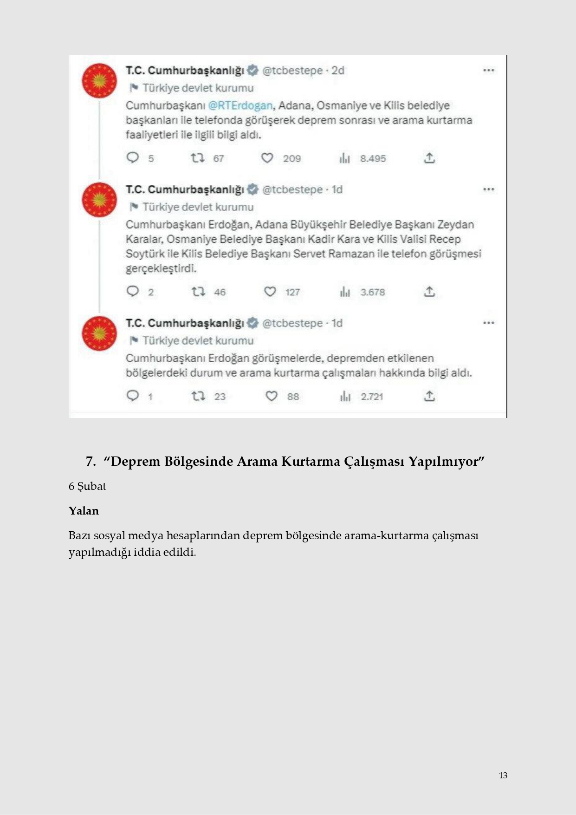Screen dimensions: 576x815
Task: Click profile avatar of first tweet
Action: pos(99,81)
